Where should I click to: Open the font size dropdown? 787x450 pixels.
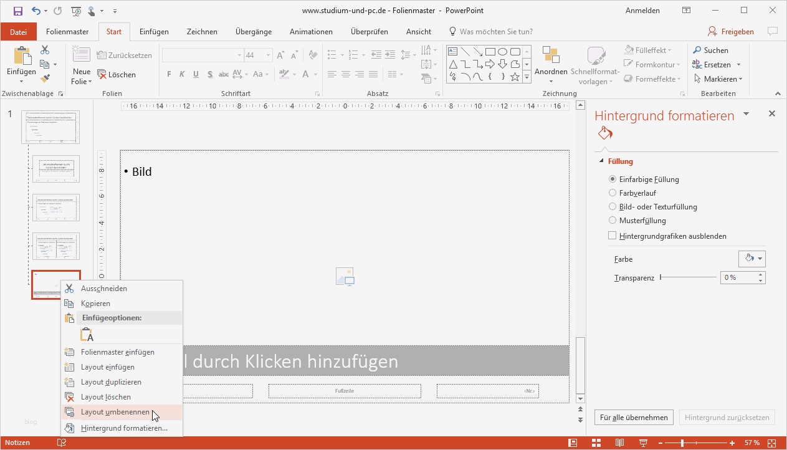pyautogui.click(x=267, y=55)
